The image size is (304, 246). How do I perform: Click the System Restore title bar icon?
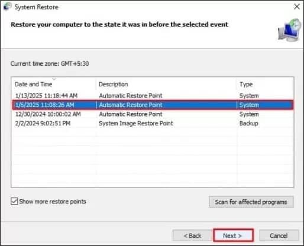click(7, 7)
